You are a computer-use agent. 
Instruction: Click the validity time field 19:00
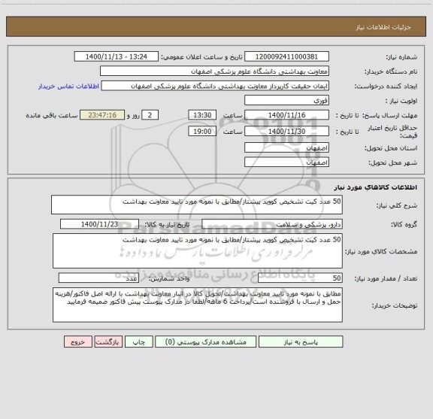coord(202,132)
